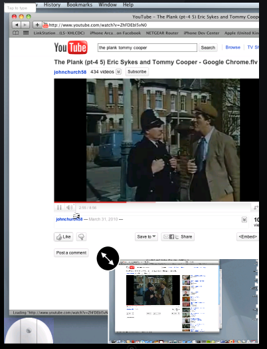The image size is (267, 349).
Task: Click the YouTube search input field
Action: point(147,48)
